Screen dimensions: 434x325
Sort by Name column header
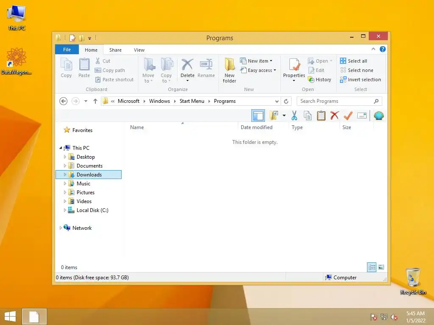click(x=137, y=127)
